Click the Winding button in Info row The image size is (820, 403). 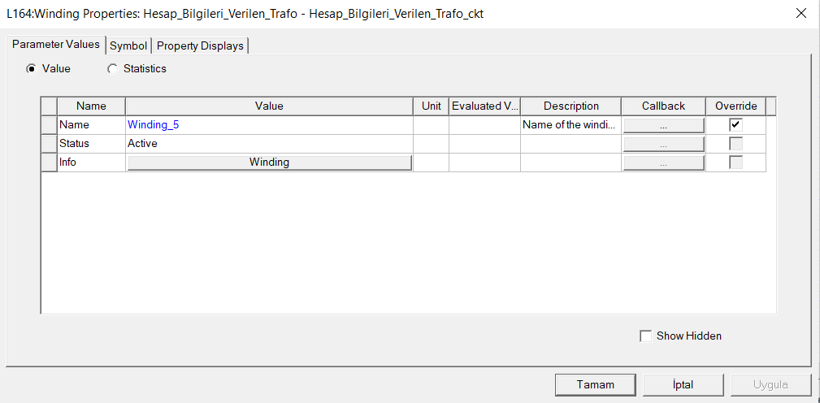(x=269, y=162)
